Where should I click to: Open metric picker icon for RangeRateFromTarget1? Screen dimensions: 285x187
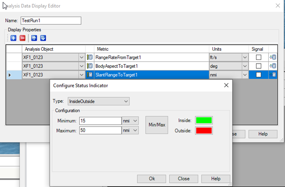(90, 57)
